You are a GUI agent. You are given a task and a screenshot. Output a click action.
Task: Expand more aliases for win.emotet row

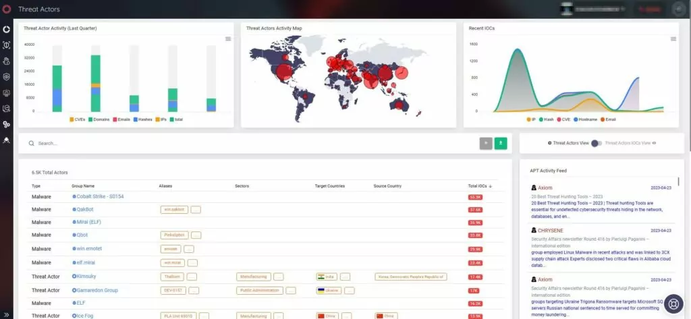click(x=189, y=249)
